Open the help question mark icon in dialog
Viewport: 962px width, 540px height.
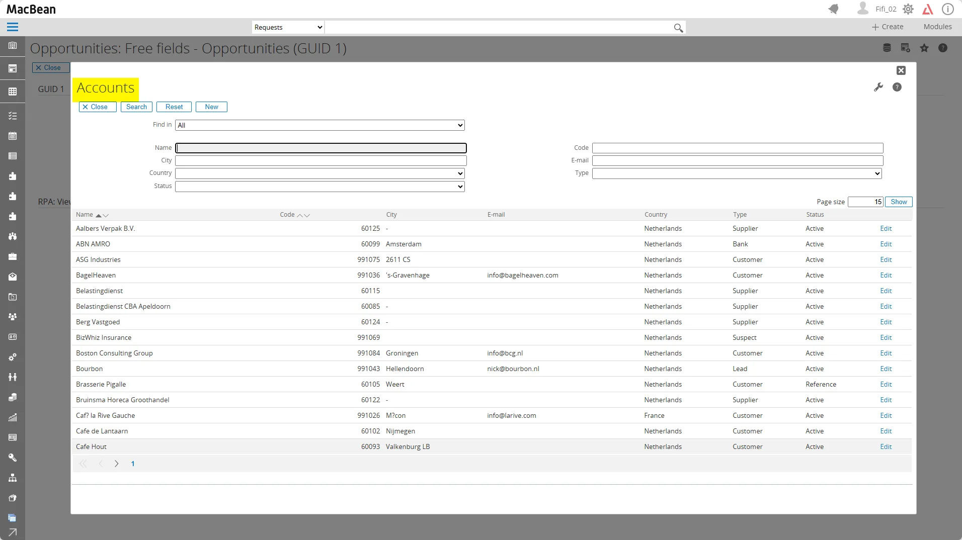coord(897,87)
